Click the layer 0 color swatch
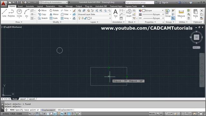Image resolution: width=206 pixels, height=116 pixels. [89, 18]
